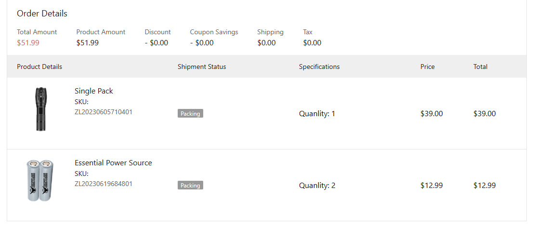This screenshot has height=228, width=548.
Task: Click the Total column header
Action: (480, 67)
